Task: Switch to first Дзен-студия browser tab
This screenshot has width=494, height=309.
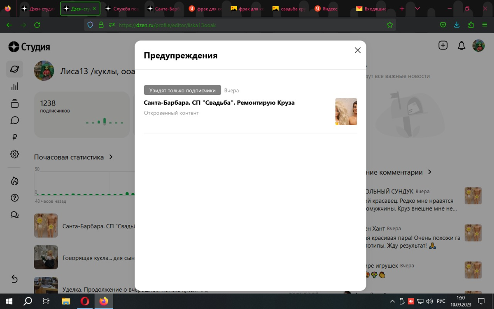Action: [38, 9]
